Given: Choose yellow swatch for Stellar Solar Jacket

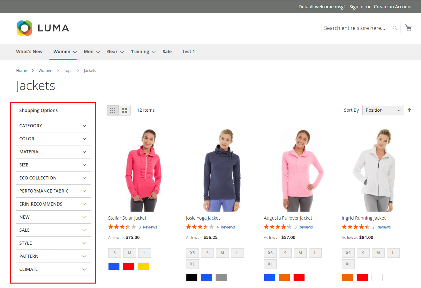Looking at the screenshot, I should [x=143, y=266].
